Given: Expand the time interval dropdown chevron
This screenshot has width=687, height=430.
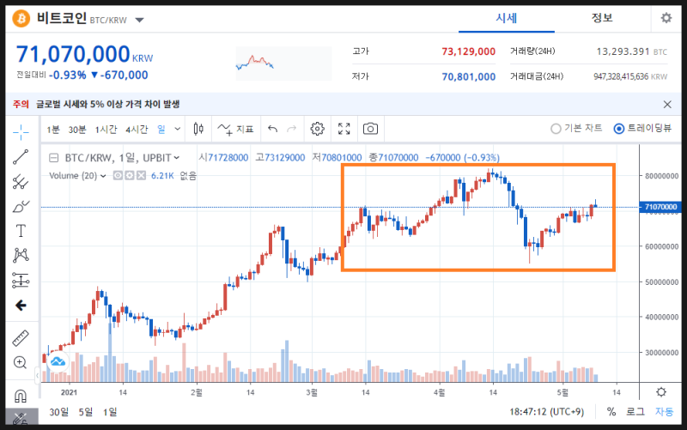Looking at the screenshot, I should click(177, 129).
